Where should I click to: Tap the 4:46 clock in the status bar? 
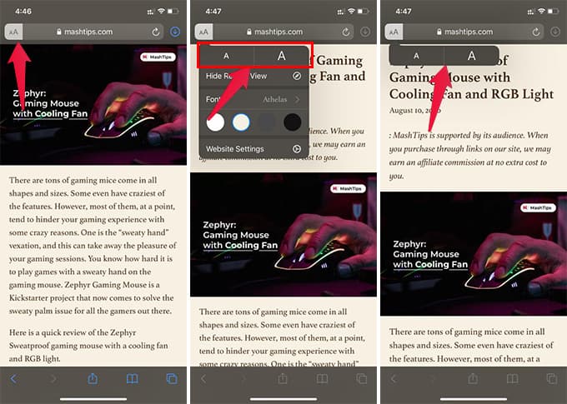pos(23,11)
